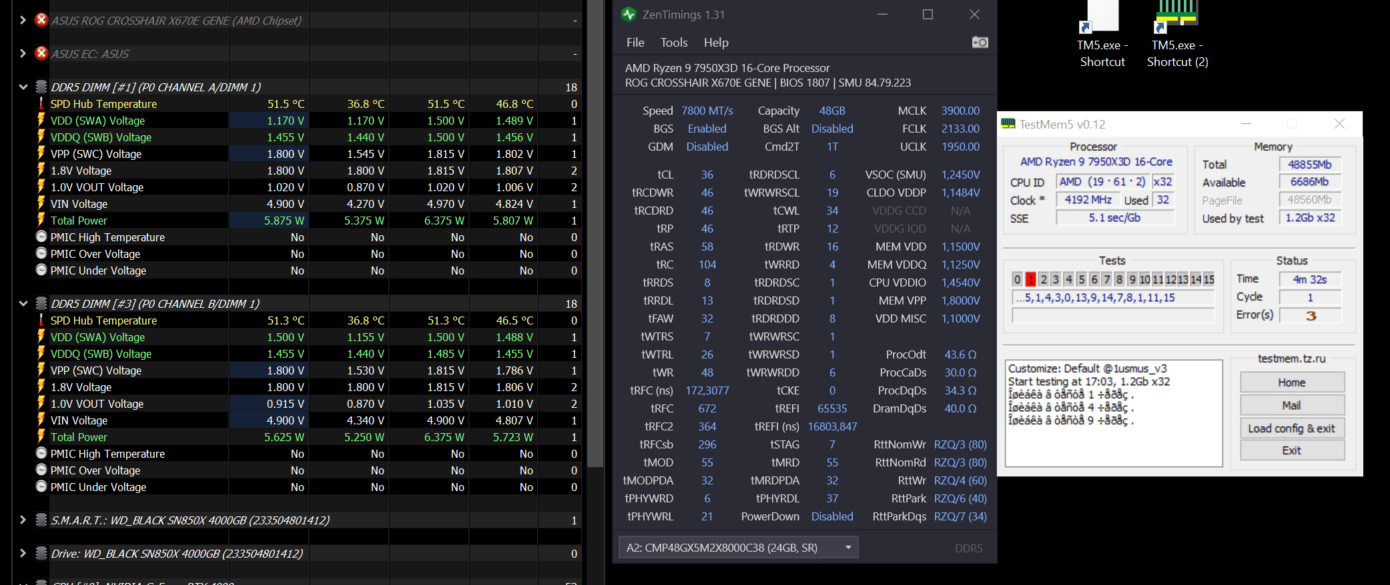The image size is (1390, 585).
Task: Click the ZenTimings screenshot camera icon
Action: pyautogui.click(x=980, y=43)
